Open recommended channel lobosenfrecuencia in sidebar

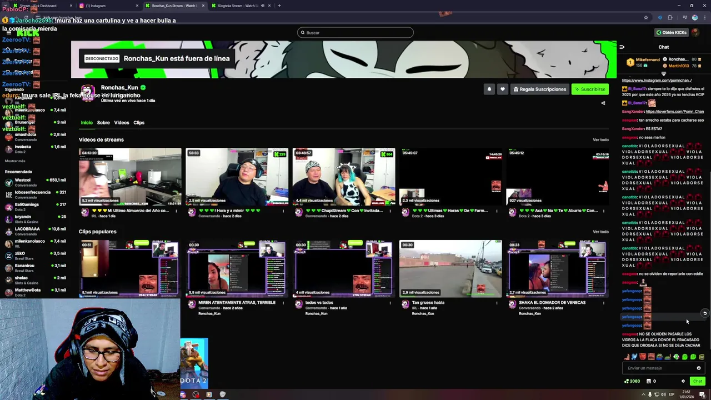pyautogui.click(x=36, y=194)
